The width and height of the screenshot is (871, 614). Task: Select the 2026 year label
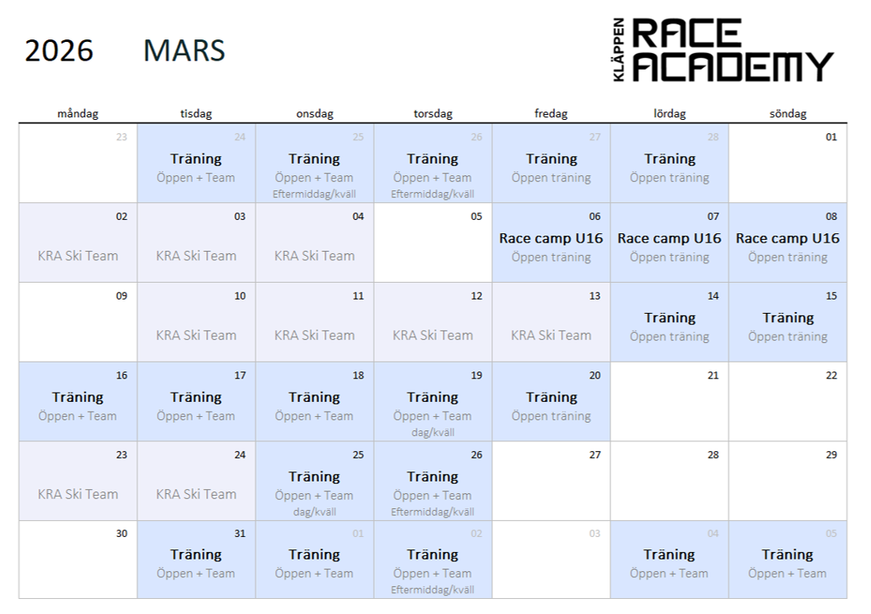pos(59,50)
